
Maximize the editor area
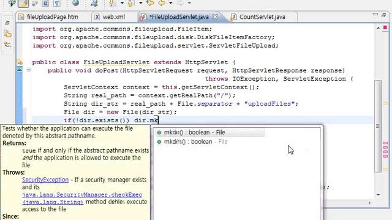click(384, 15)
